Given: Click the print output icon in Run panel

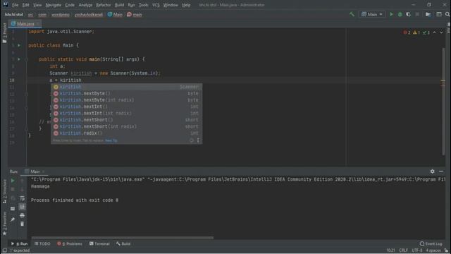Looking at the screenshot, I should (22, 215).
